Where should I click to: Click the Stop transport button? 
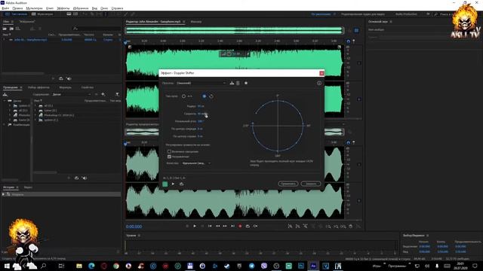click(187, 226)
